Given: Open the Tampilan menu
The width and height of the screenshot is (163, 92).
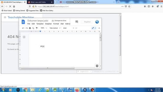Looking at the screenshot, I should [40, 24].
